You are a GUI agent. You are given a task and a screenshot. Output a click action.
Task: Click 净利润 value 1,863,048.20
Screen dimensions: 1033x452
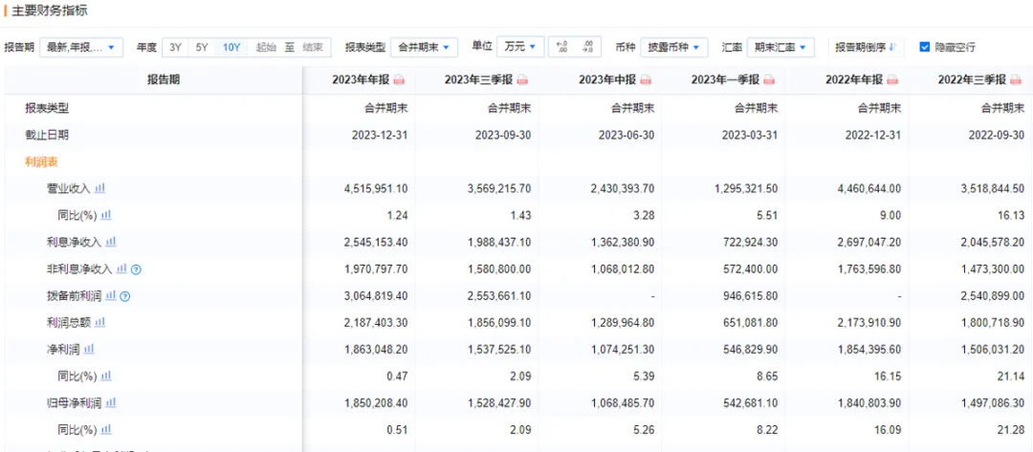tap(376, 349)
